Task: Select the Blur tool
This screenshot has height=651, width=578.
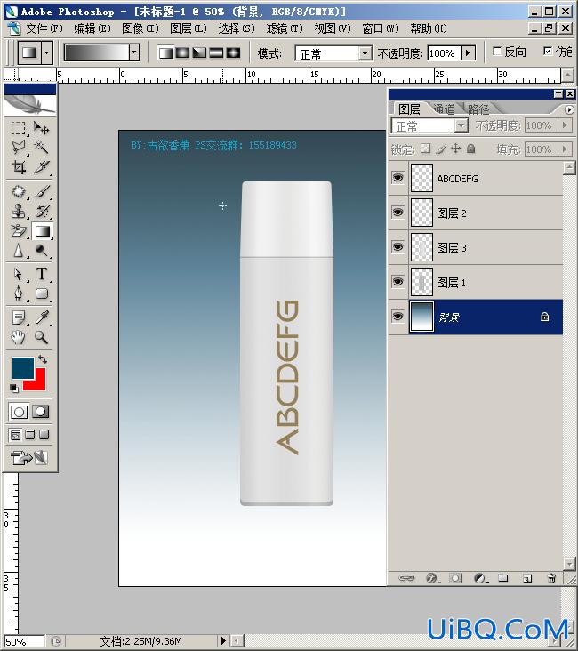Action: pos(19,251)
